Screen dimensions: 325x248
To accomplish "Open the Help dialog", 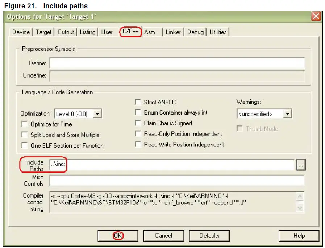I will point(298,236).
